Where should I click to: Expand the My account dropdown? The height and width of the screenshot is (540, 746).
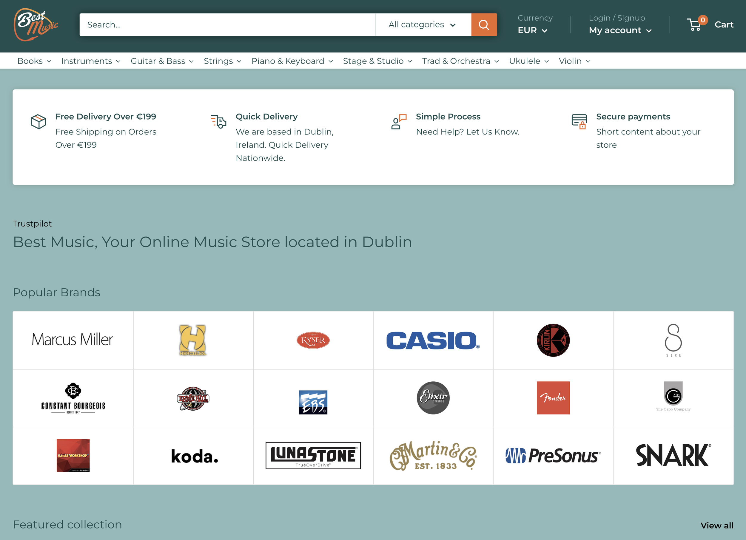coord(620,30)
